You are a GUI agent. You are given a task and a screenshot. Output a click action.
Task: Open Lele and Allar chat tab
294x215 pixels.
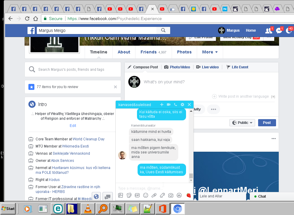[x=222, y=196]
